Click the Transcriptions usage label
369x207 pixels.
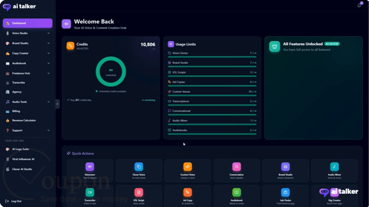pyautogui.click(x=181, y=102)
